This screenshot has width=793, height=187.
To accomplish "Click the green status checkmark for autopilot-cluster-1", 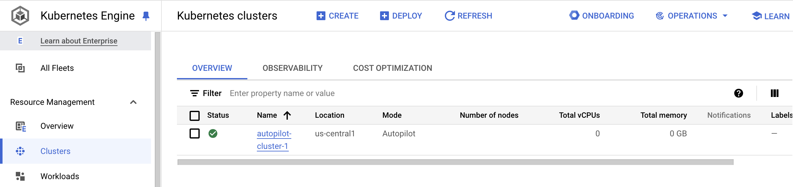I will tap(213, 133).
